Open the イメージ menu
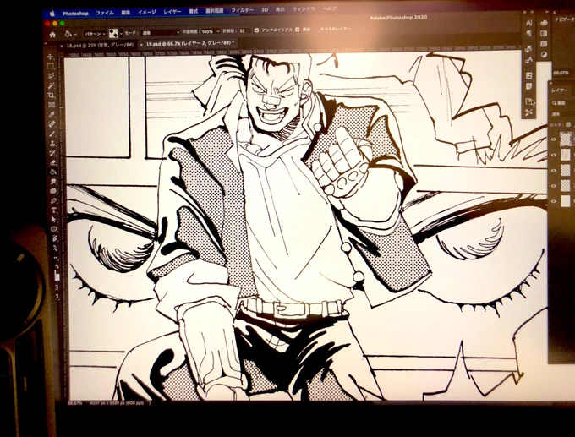575x437 pixels. 146,12
